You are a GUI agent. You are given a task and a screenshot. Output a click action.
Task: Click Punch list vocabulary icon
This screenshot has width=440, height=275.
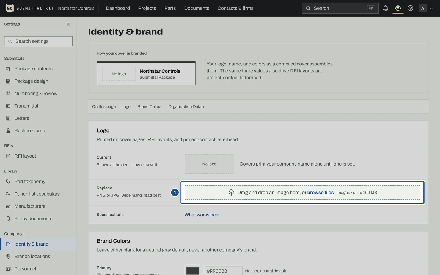[x=8, y=194]
